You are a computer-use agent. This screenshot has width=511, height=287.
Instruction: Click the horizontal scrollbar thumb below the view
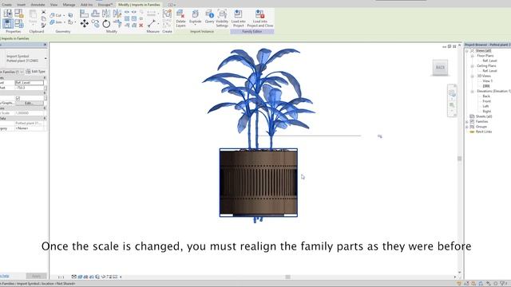[287, 277]
